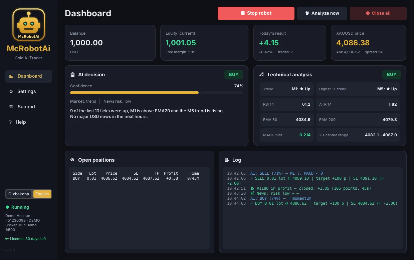Click the Gold AI Trader subtitle

[x=28, y=58]
